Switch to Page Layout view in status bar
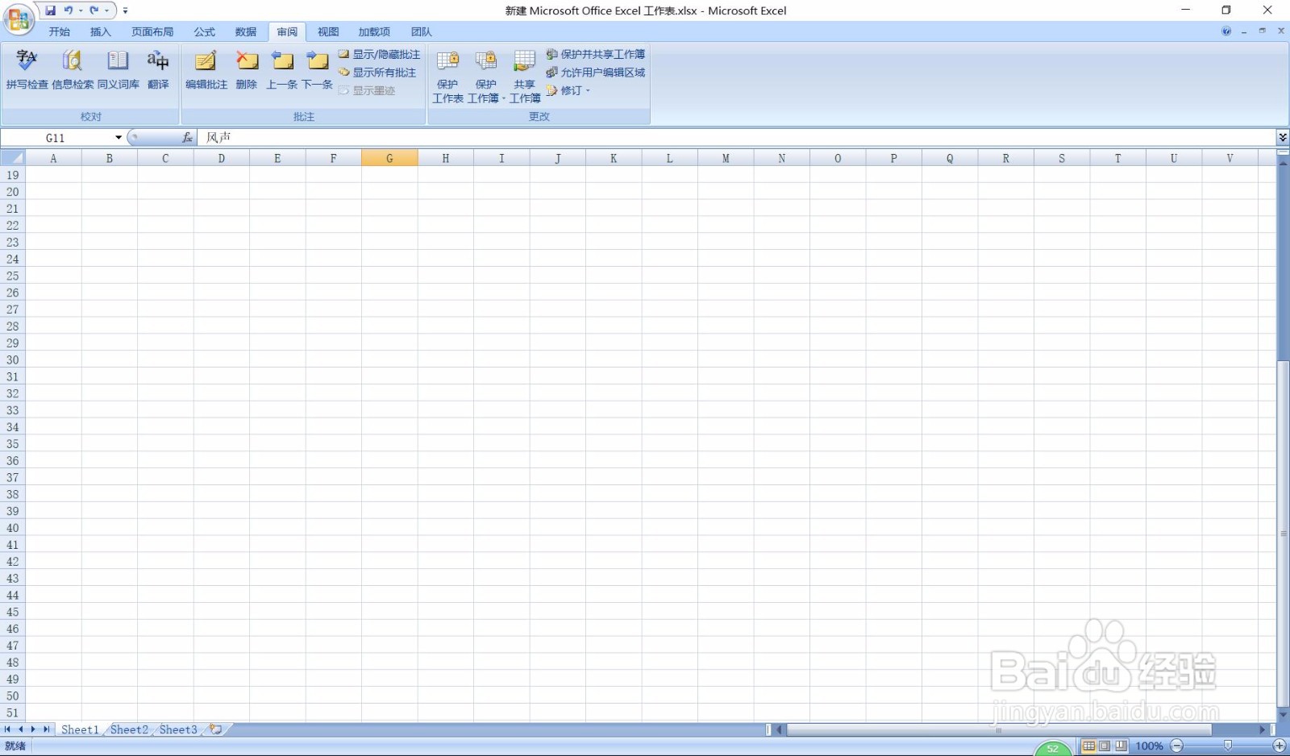Screen dimensions: 1290x756 click(1105, 746)
